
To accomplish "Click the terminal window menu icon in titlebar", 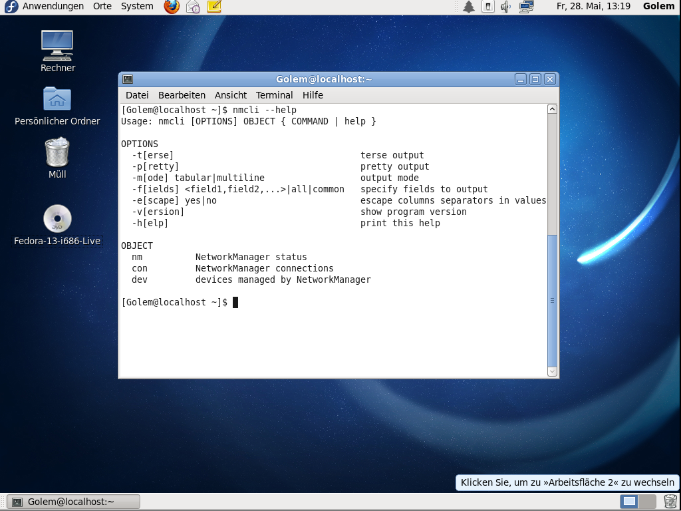I will 128,79.
